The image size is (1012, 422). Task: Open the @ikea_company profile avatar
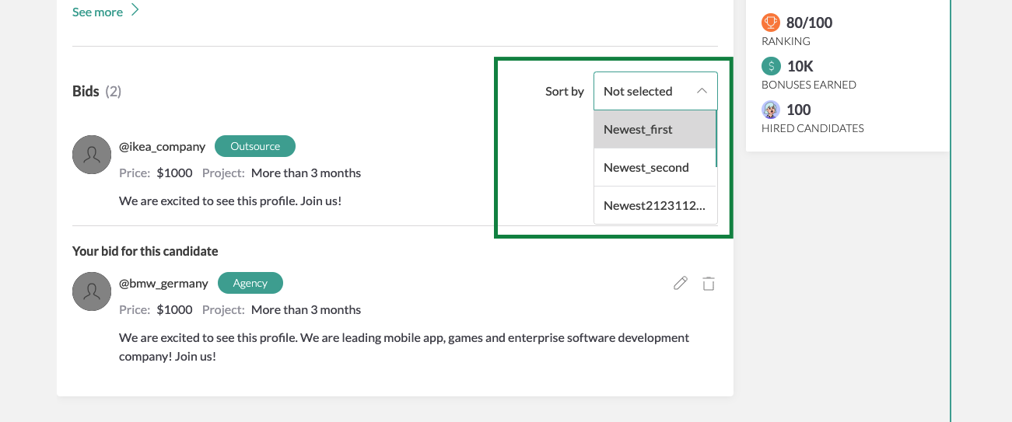click(92, 155)
